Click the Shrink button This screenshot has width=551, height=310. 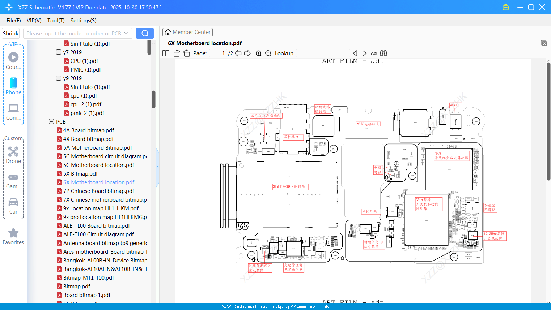coord(10,33)
